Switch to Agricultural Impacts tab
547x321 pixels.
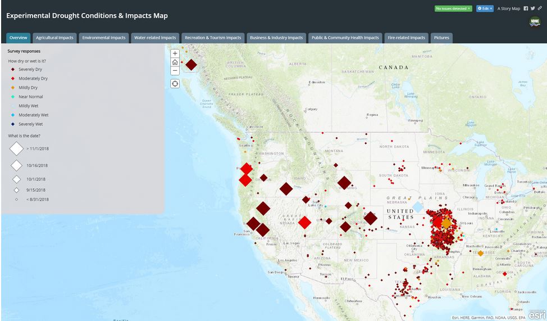point(54,38)
